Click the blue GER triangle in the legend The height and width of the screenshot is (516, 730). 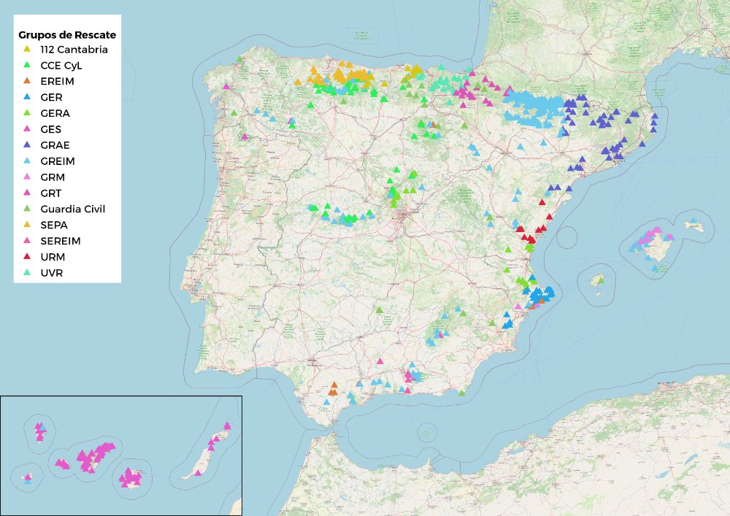(26, 97)
